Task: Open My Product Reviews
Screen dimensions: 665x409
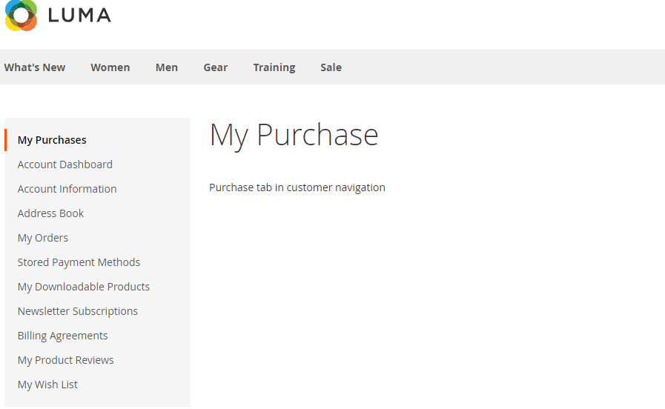Action: [x=65, y=360]
